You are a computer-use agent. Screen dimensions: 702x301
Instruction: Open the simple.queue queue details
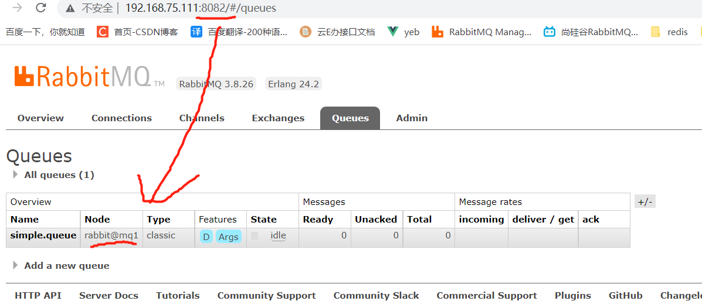coord(43,235)
